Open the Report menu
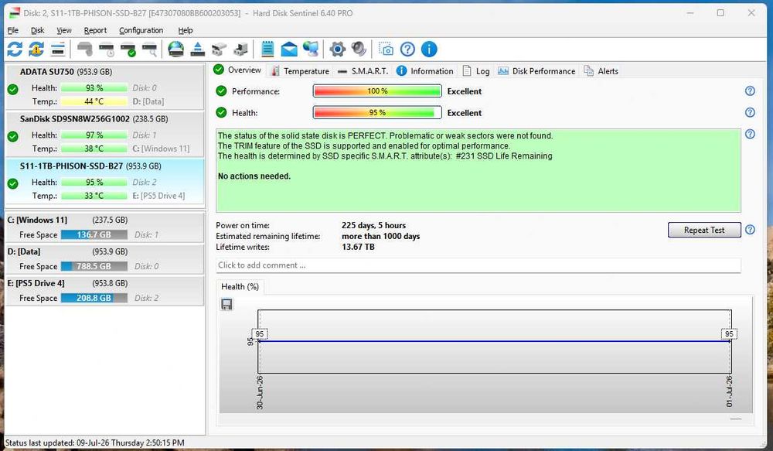The height and width of the screenshot is (451, 773). (95, 30)
